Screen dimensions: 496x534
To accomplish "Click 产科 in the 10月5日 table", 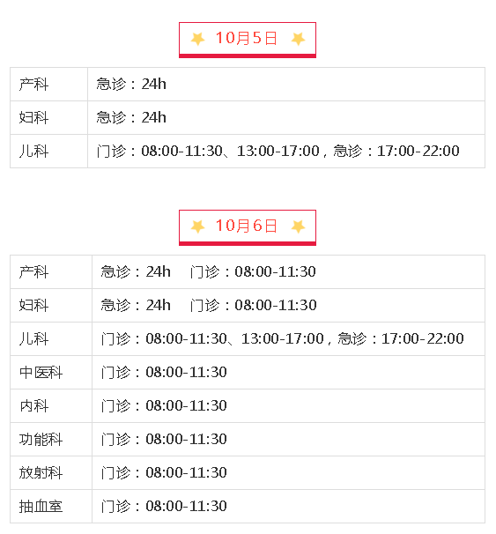I will click(x=33, y=84).
